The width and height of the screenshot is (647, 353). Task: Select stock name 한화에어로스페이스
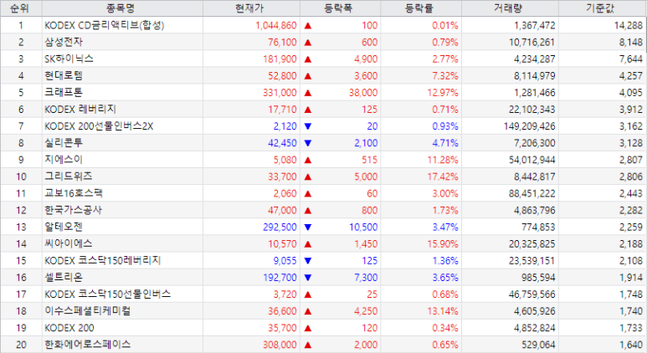point(88,345)
